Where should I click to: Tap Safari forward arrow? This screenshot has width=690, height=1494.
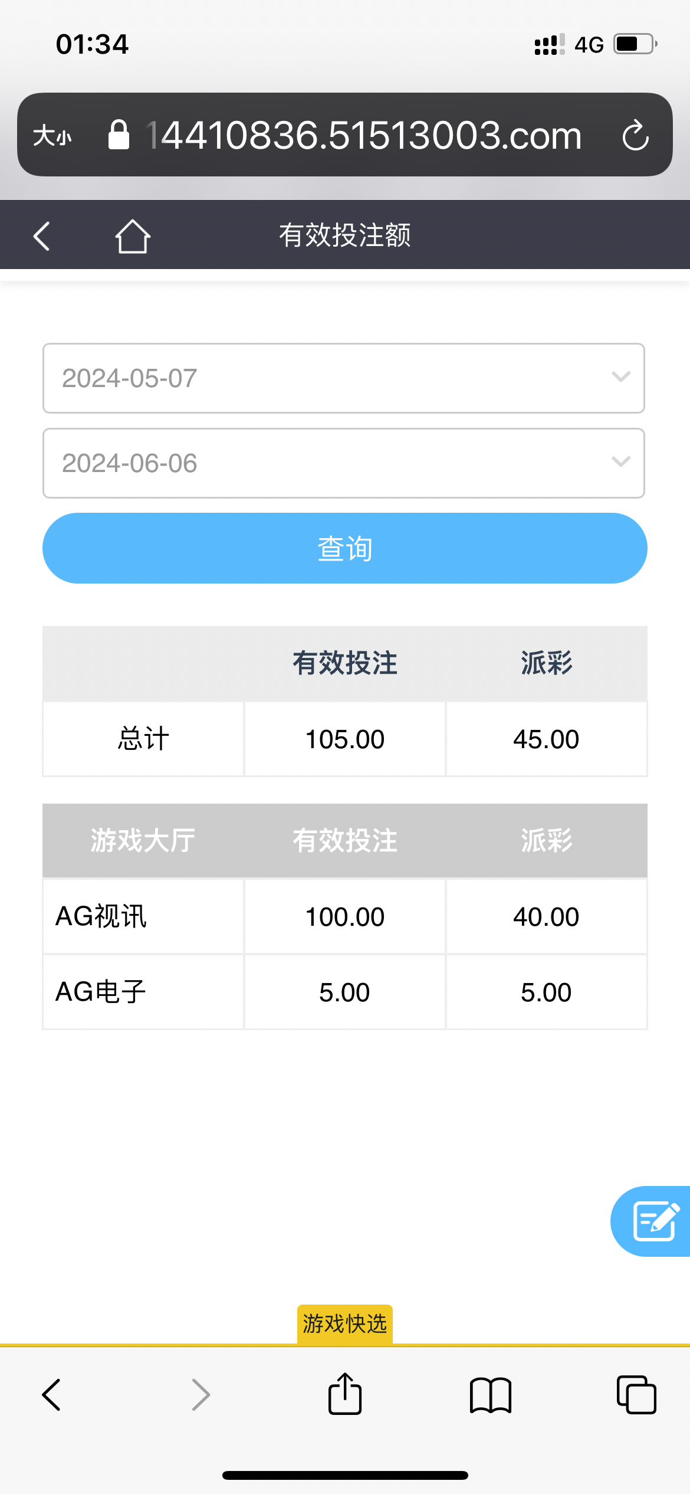(x=201, y=1395)
